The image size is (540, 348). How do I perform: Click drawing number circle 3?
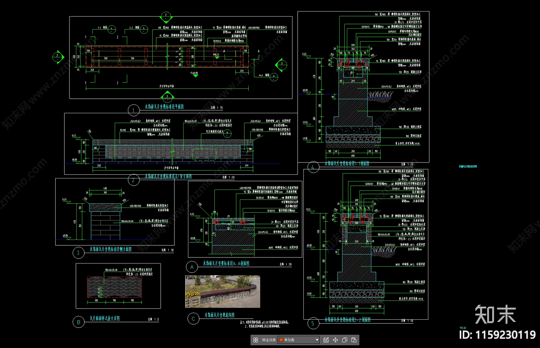click(78, 253)
